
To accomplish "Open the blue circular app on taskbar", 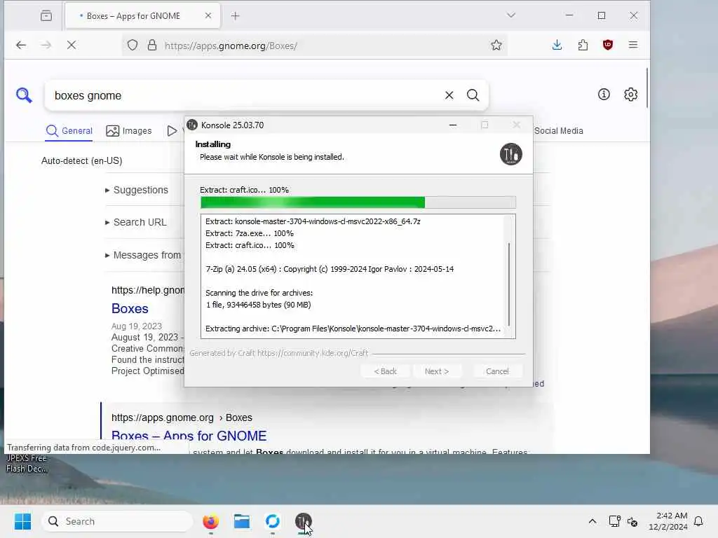I will pos(273,521).
